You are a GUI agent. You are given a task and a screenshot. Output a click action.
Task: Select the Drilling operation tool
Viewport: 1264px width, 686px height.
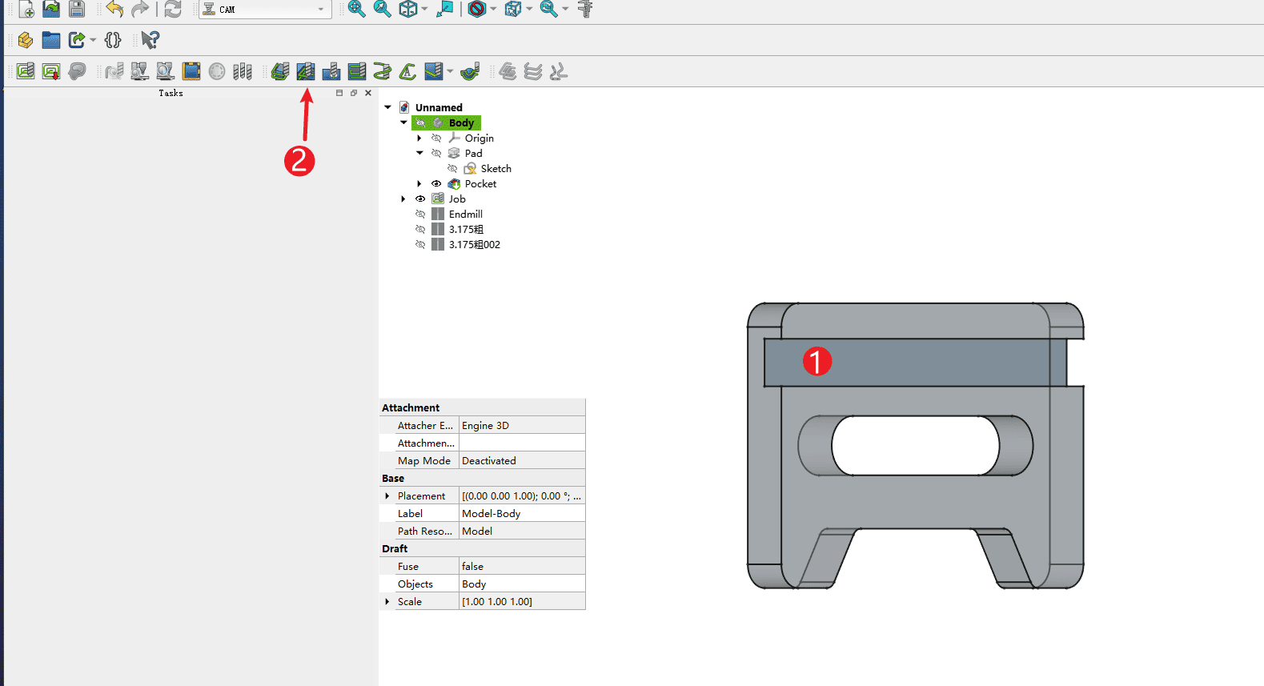(x=331, y=72)
